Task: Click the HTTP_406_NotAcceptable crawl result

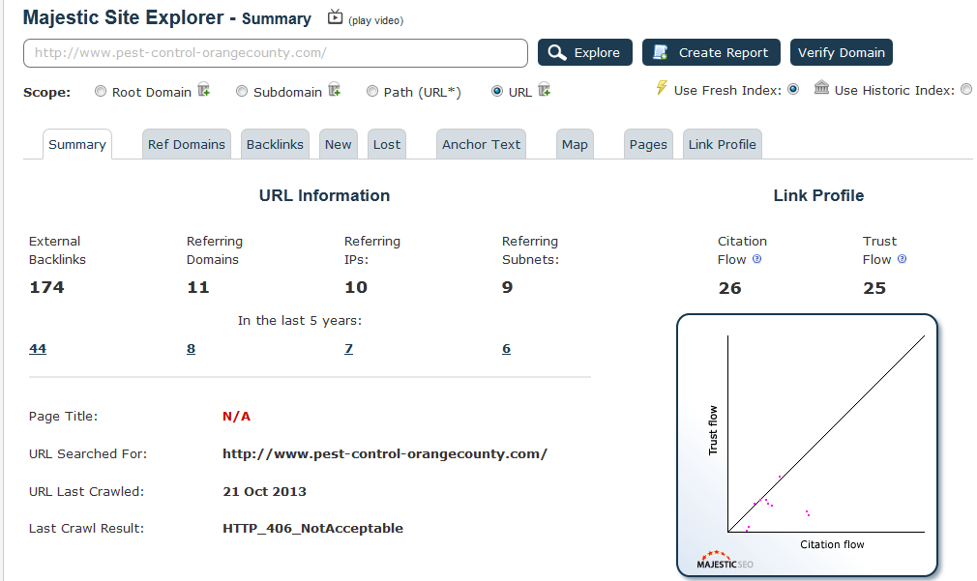Action: point(312,528)
